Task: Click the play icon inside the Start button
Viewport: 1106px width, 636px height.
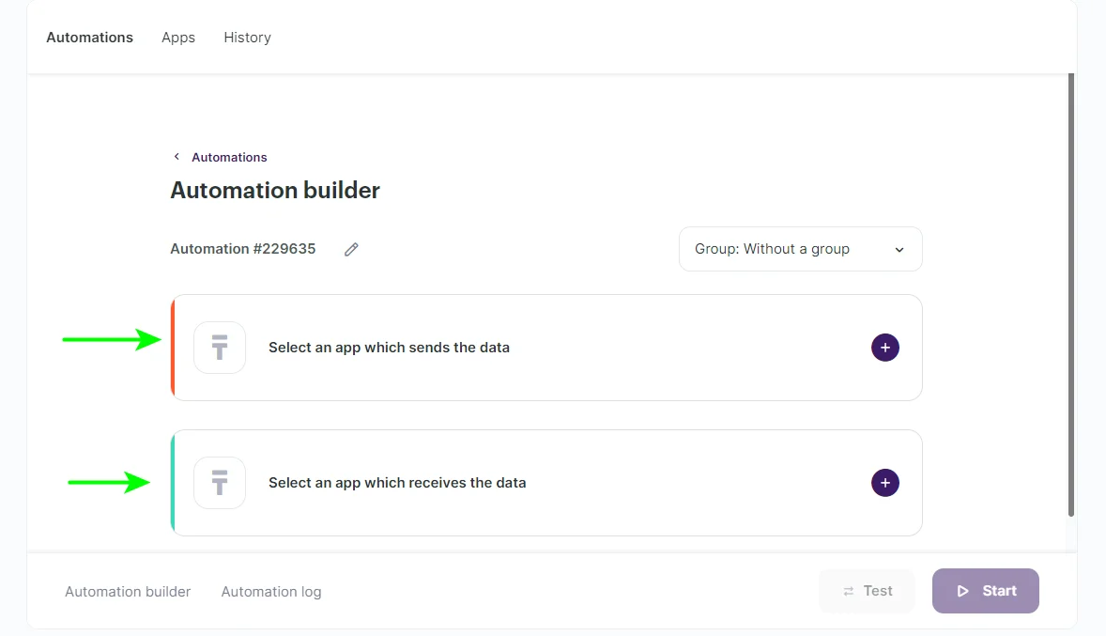Action: pos(963,591)
